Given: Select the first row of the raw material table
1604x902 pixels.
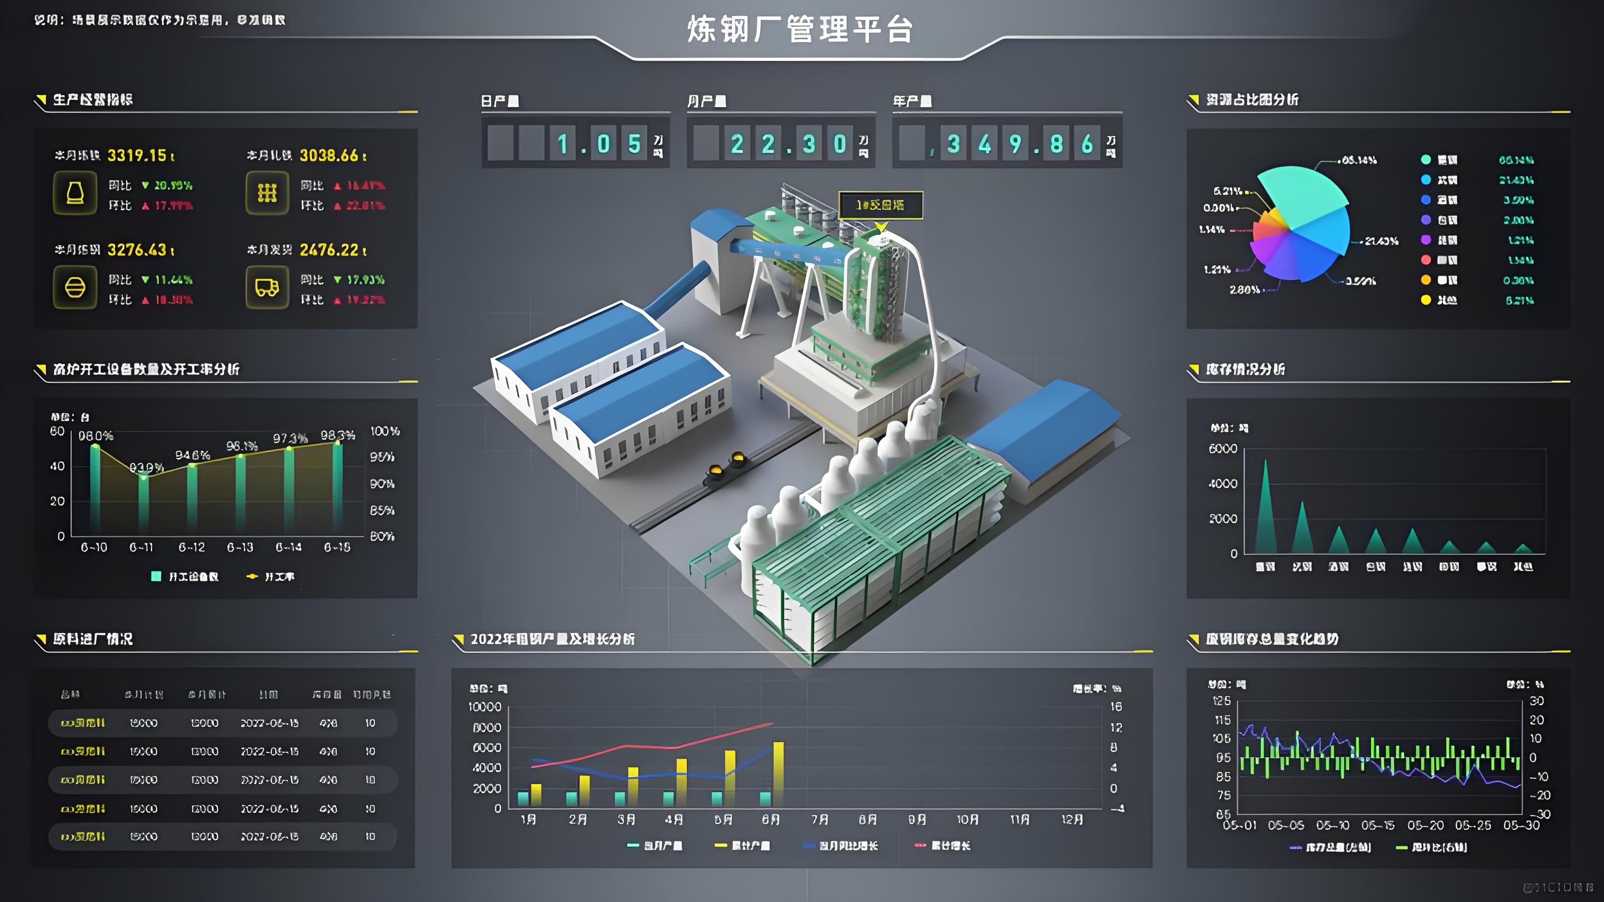Looking at the screenshot, I should tap(222, 723).
